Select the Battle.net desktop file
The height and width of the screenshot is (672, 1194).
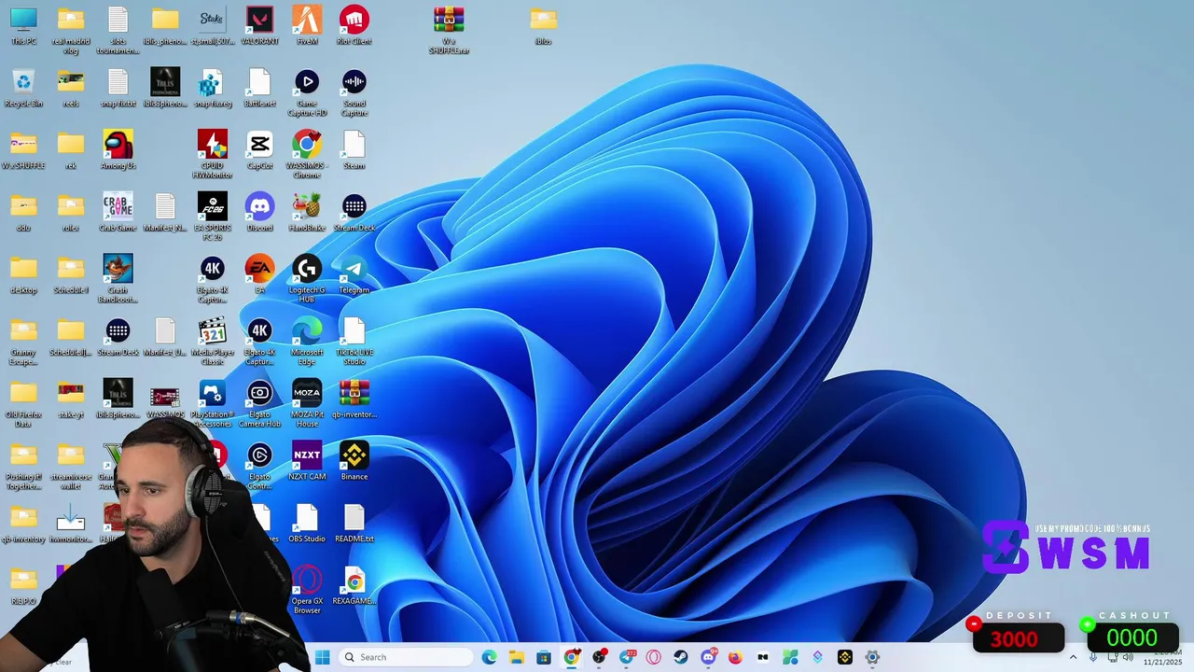click(259, 89)
